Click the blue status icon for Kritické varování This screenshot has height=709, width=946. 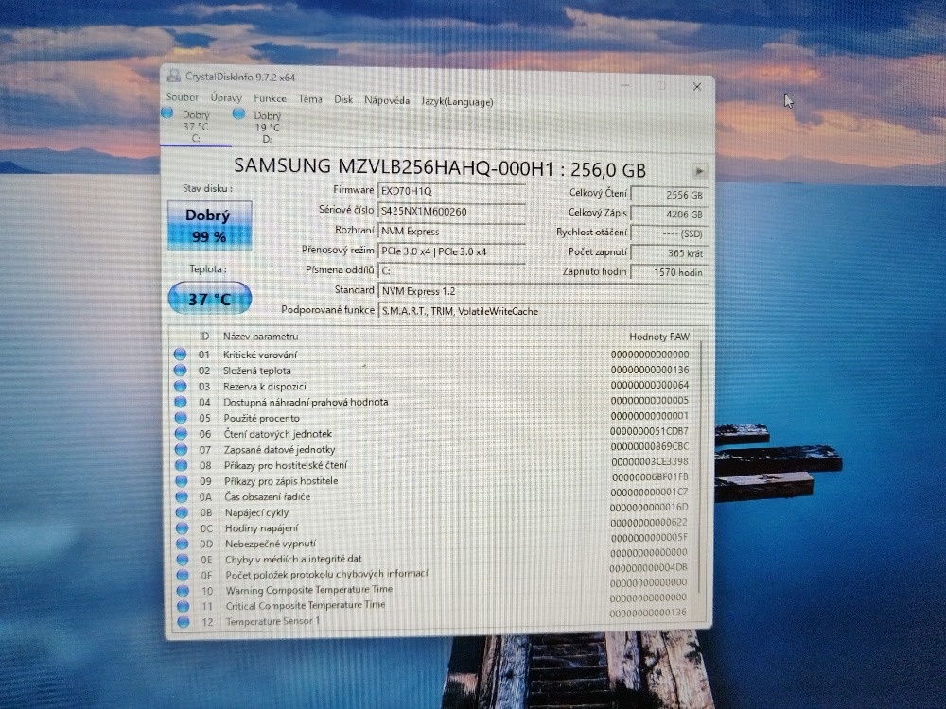[180, 354]
